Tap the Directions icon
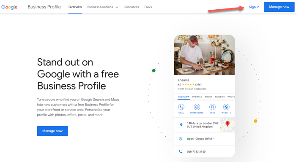296x162 pixels. click(x=197, y=107)
